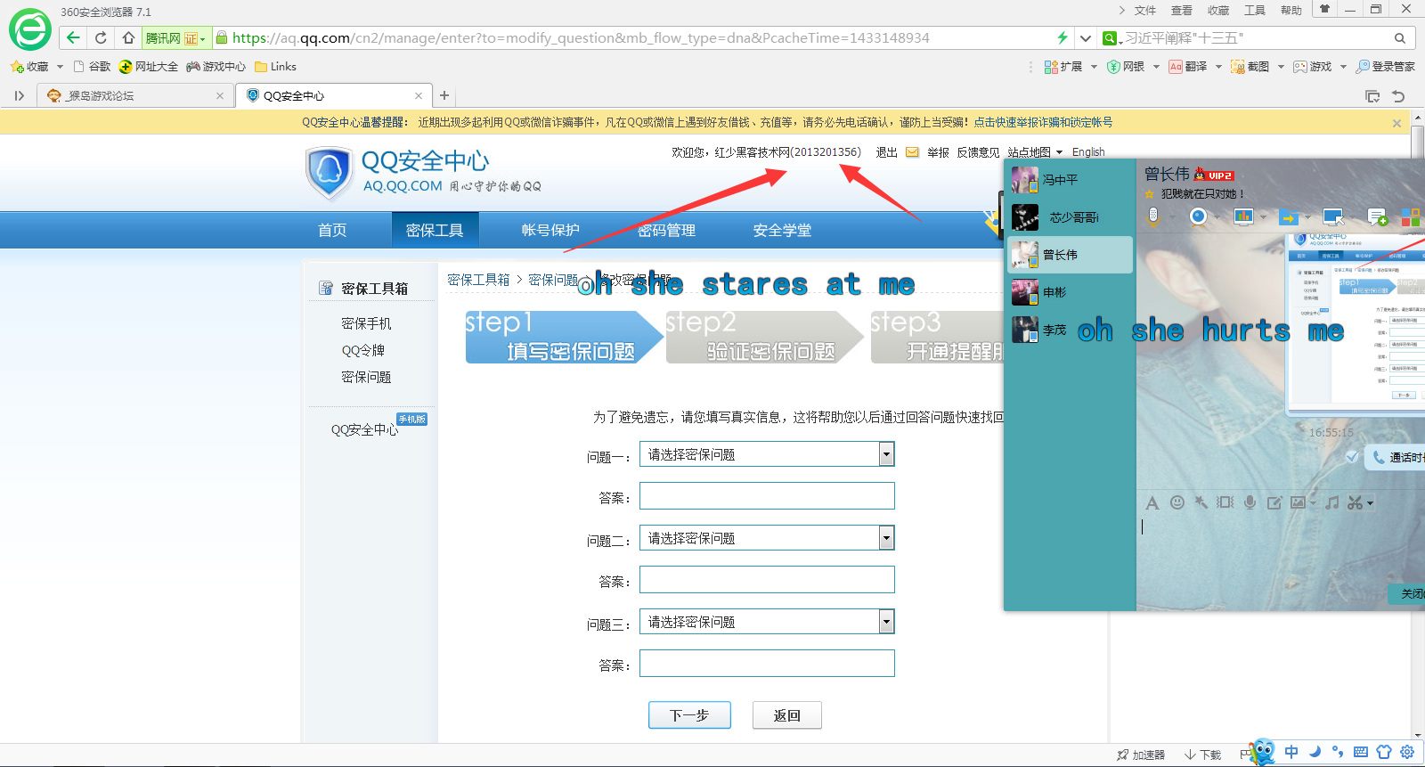Reload the page with the refresh icon
This screenshot has width=1425, height=767.
[x=101, y=37]
